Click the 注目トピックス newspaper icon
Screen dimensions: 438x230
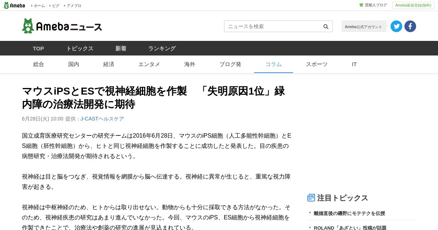[x=311, y=198]
